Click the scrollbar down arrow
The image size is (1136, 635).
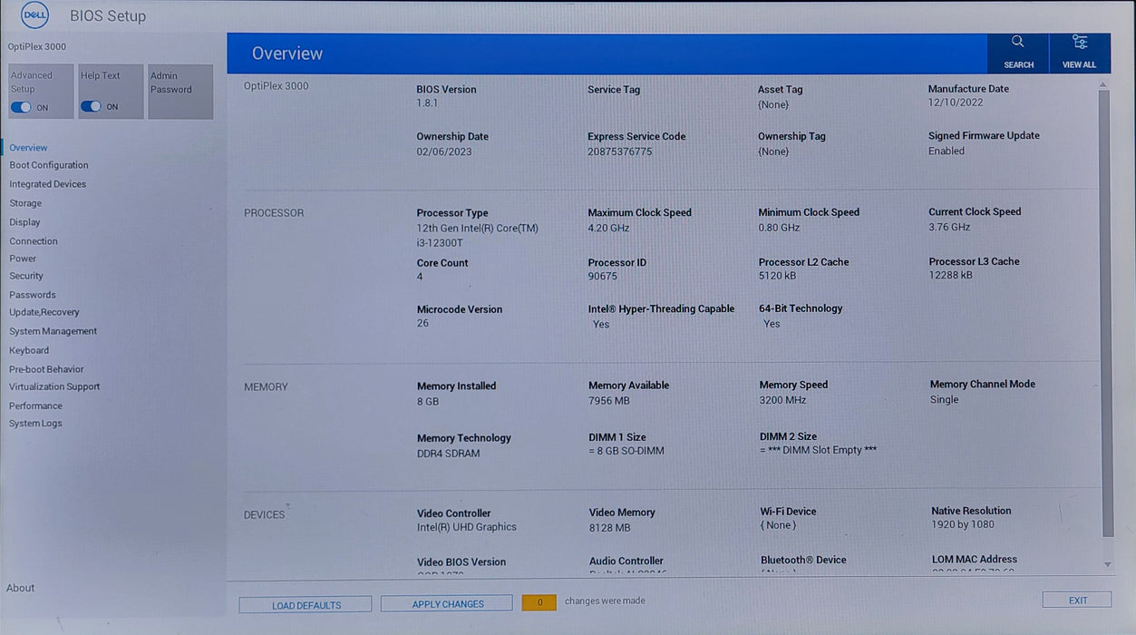click(x=1106, y=564)
